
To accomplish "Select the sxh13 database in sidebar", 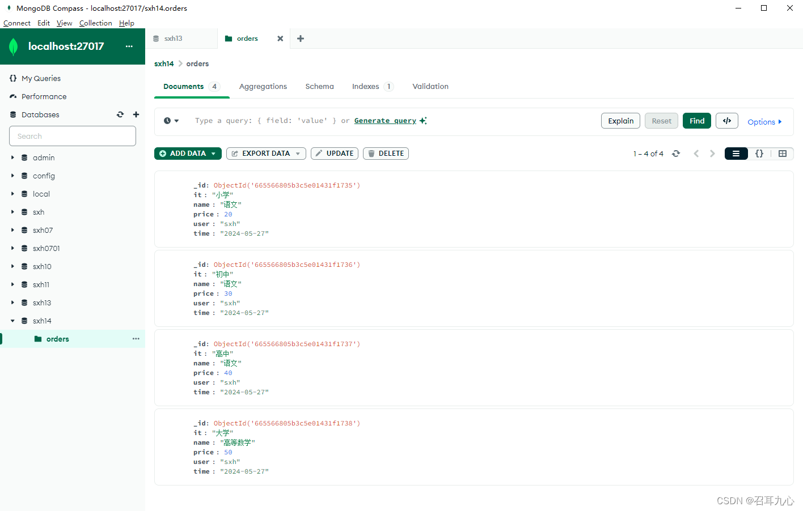I will tap(42, 303).
